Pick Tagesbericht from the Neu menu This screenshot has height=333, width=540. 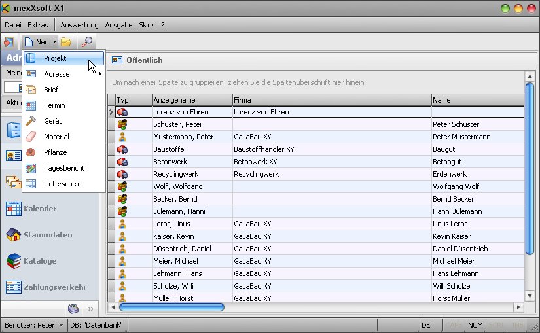(63, 168)
